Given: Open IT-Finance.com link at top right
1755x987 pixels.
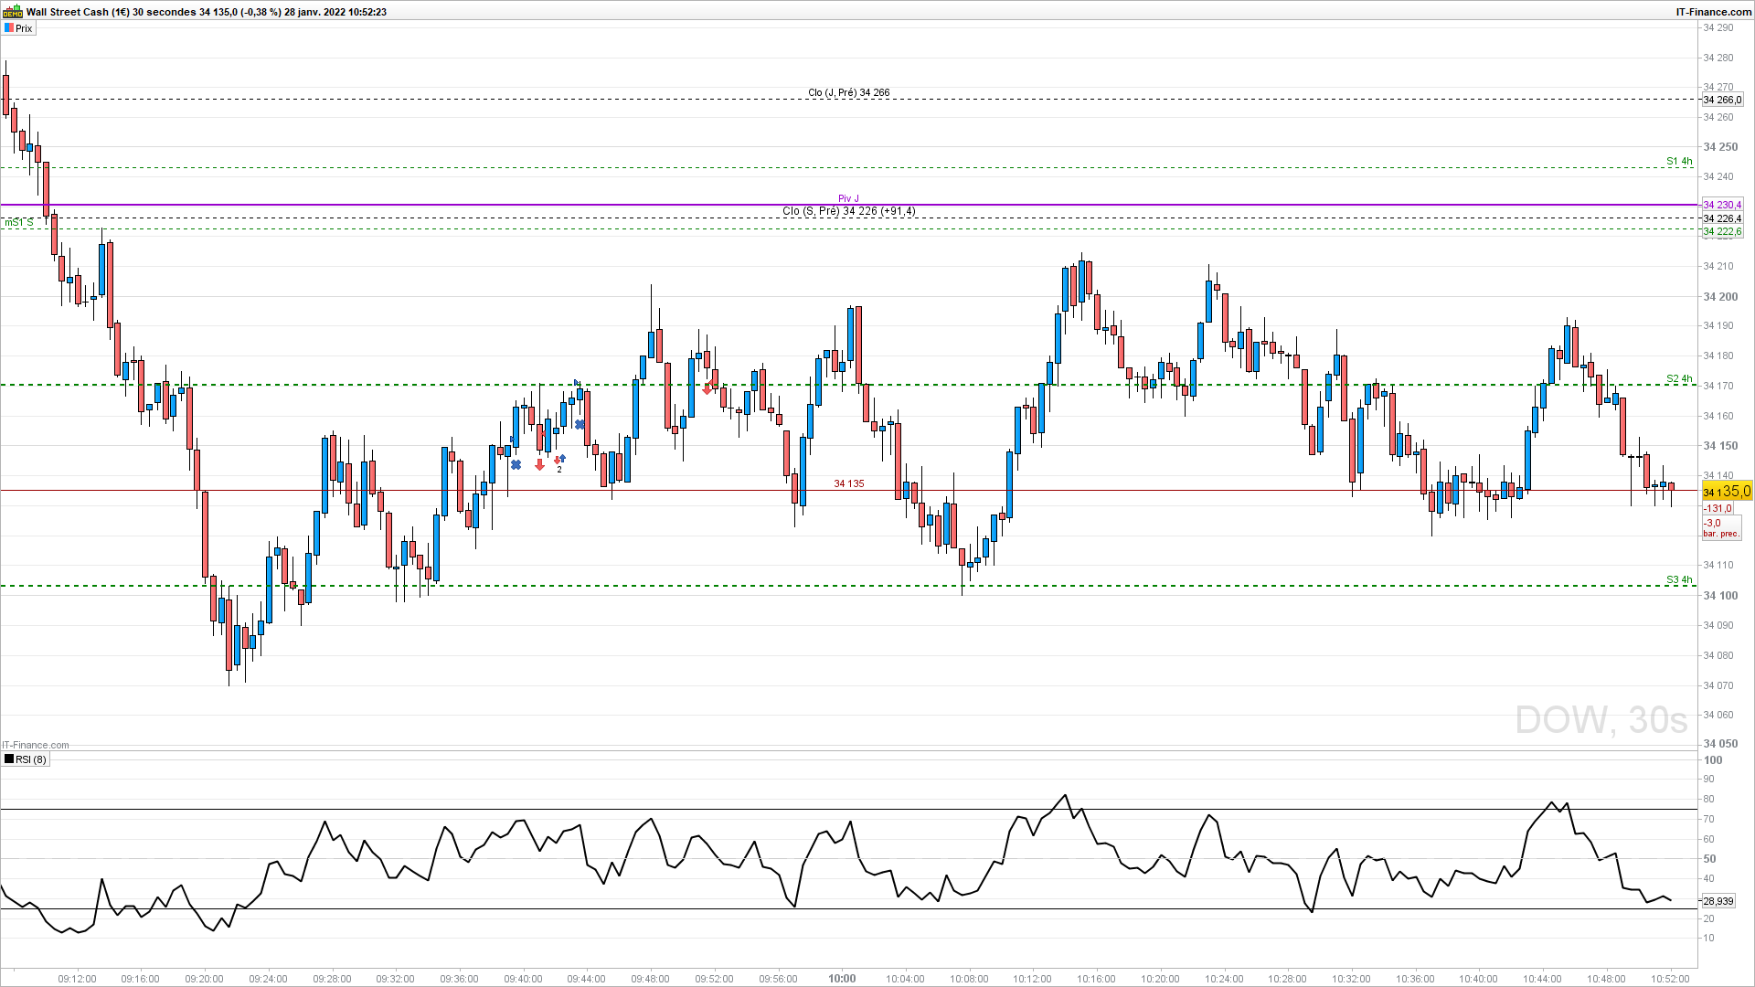Looking at the screenshot, I should (x=1713, y=12).
